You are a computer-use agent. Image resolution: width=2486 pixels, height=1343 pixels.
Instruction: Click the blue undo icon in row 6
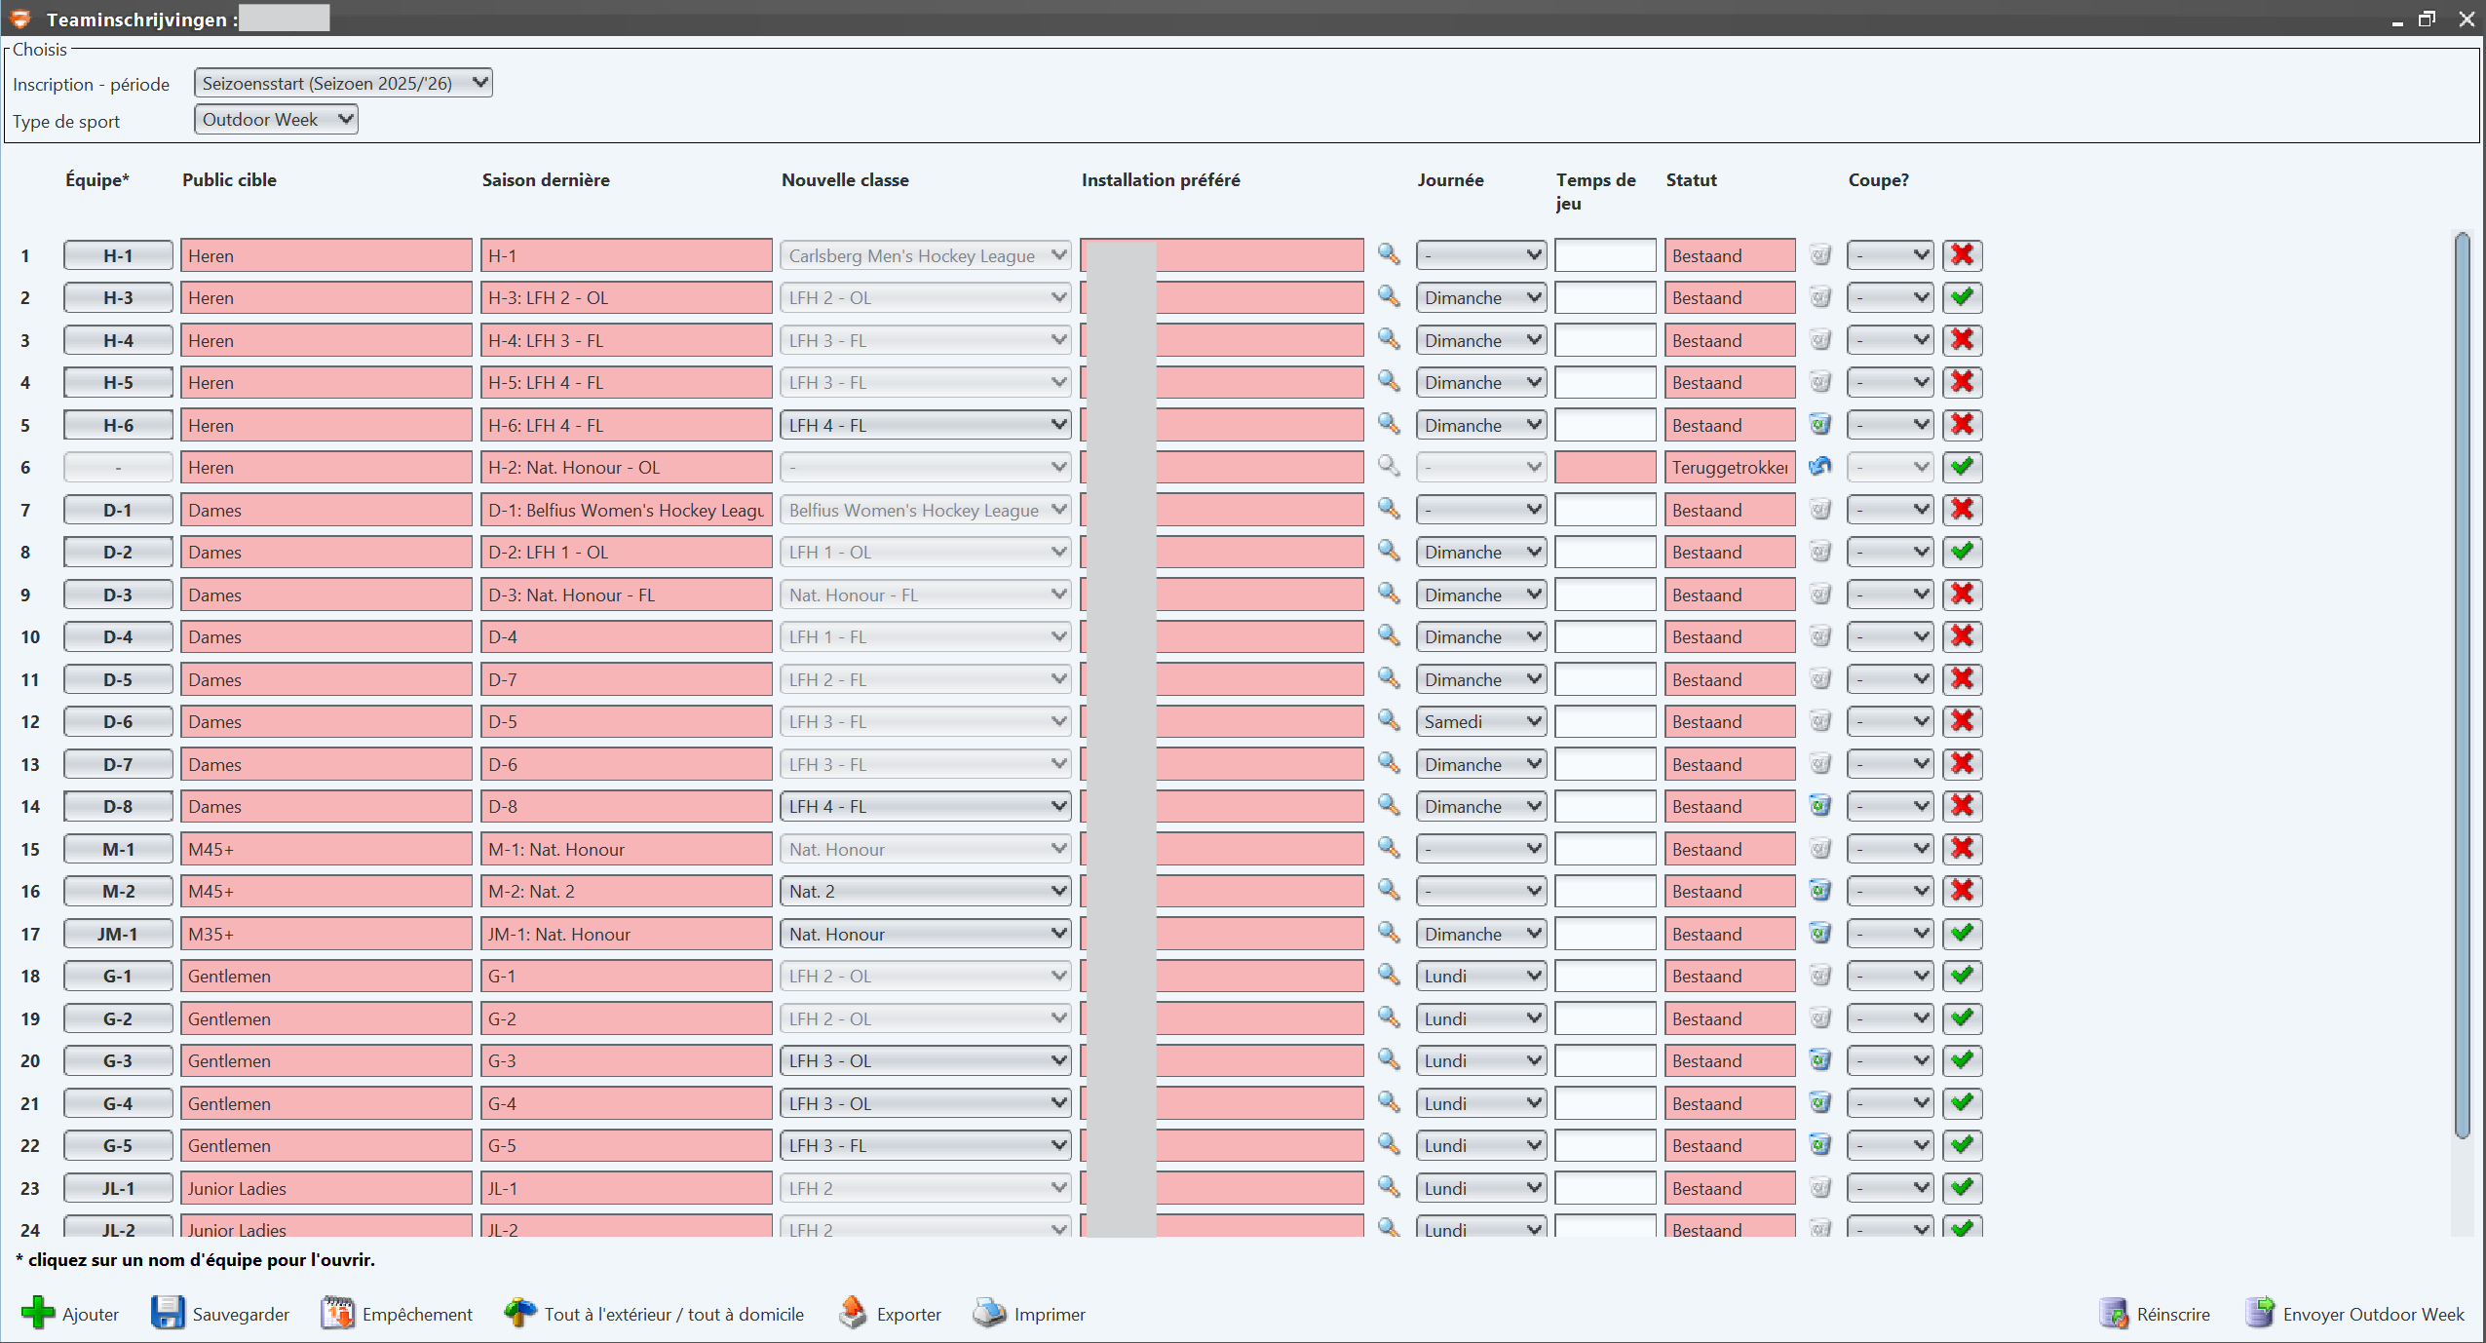pos(1819,467)
